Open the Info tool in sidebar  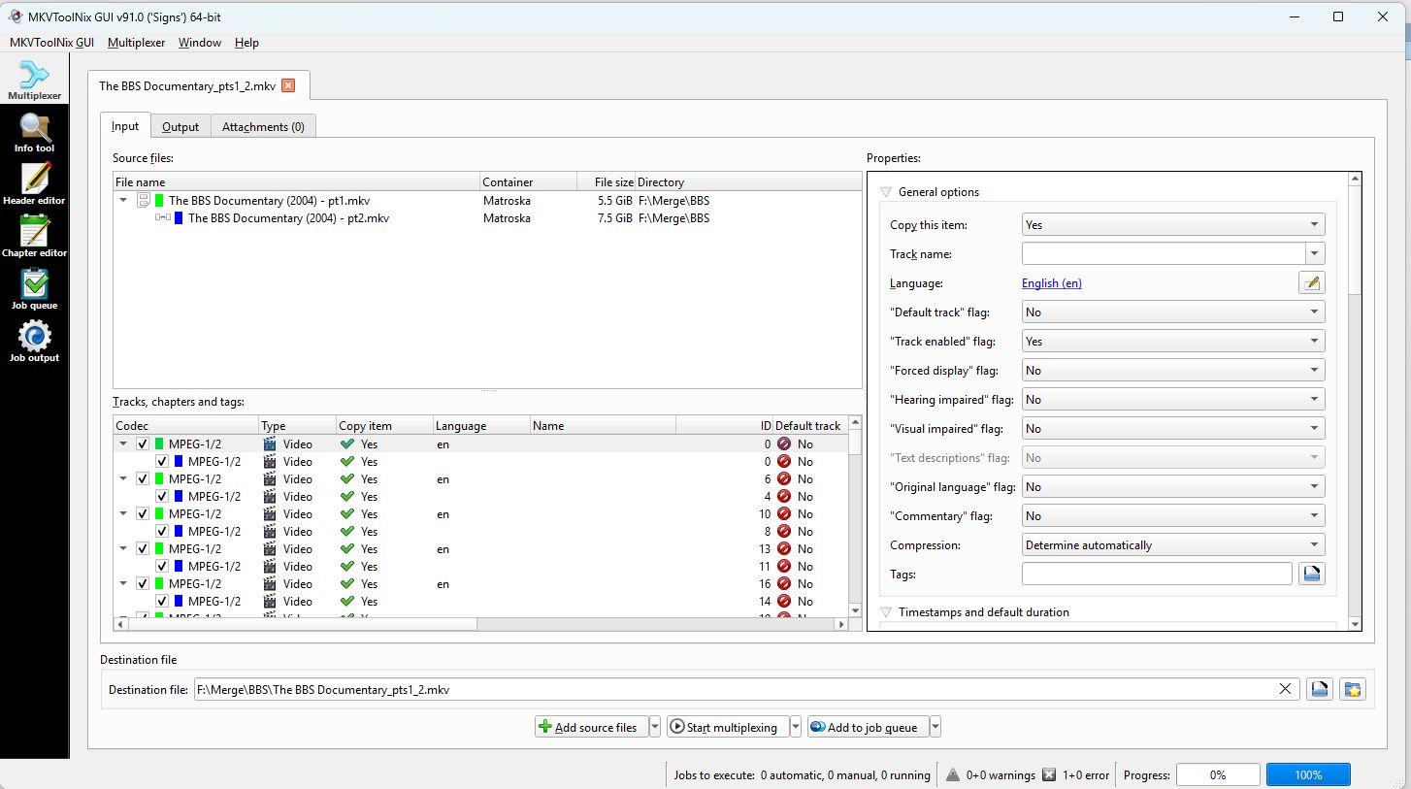[34, 133]
